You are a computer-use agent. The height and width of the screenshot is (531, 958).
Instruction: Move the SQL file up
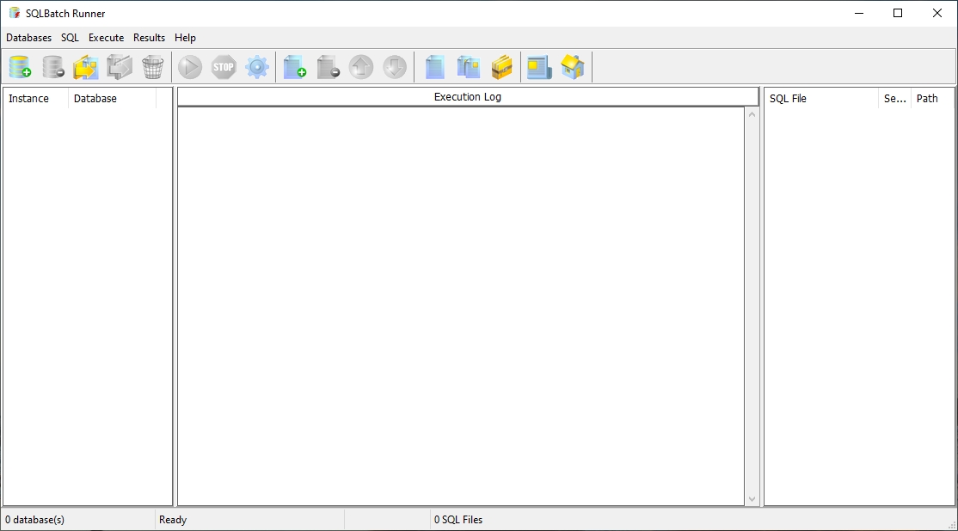pos(361,67)
